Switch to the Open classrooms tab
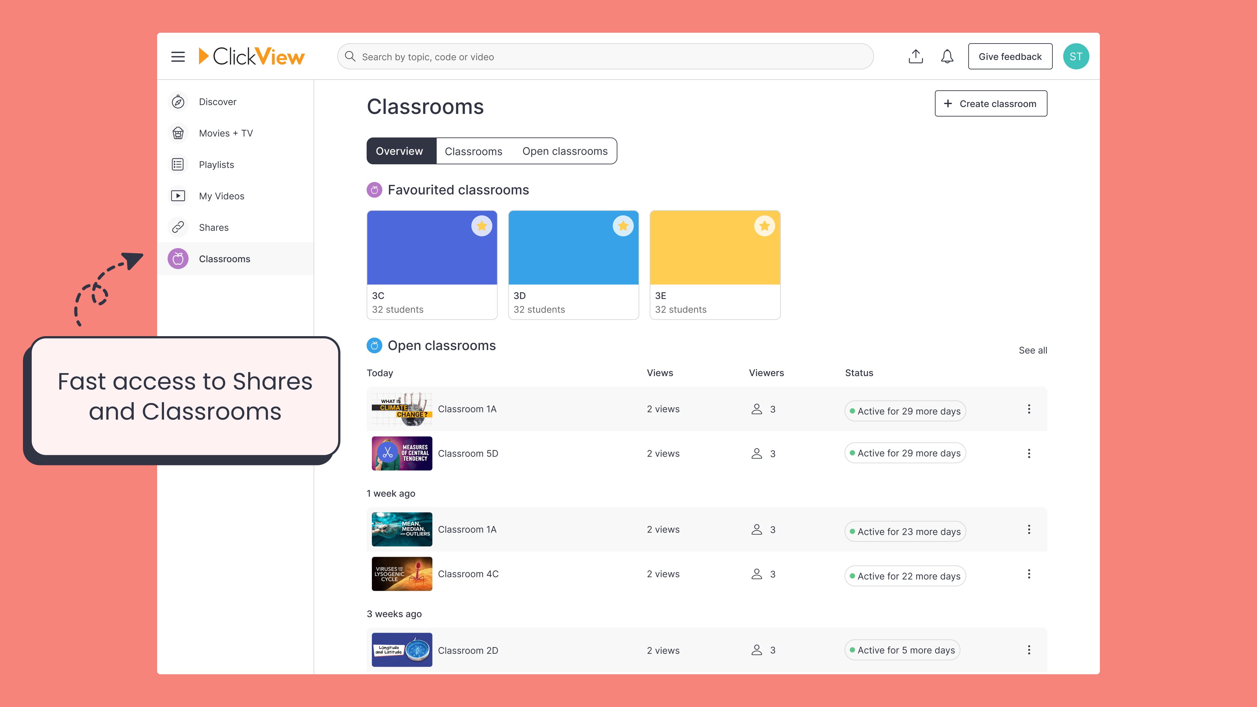This screenshot has height=707, width=1257. point(565,151)
